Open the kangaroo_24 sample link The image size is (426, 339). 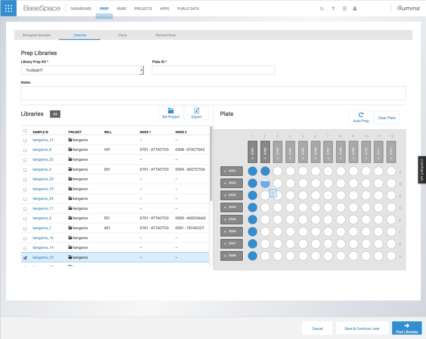pyautogui.click(x=43, y=198)
